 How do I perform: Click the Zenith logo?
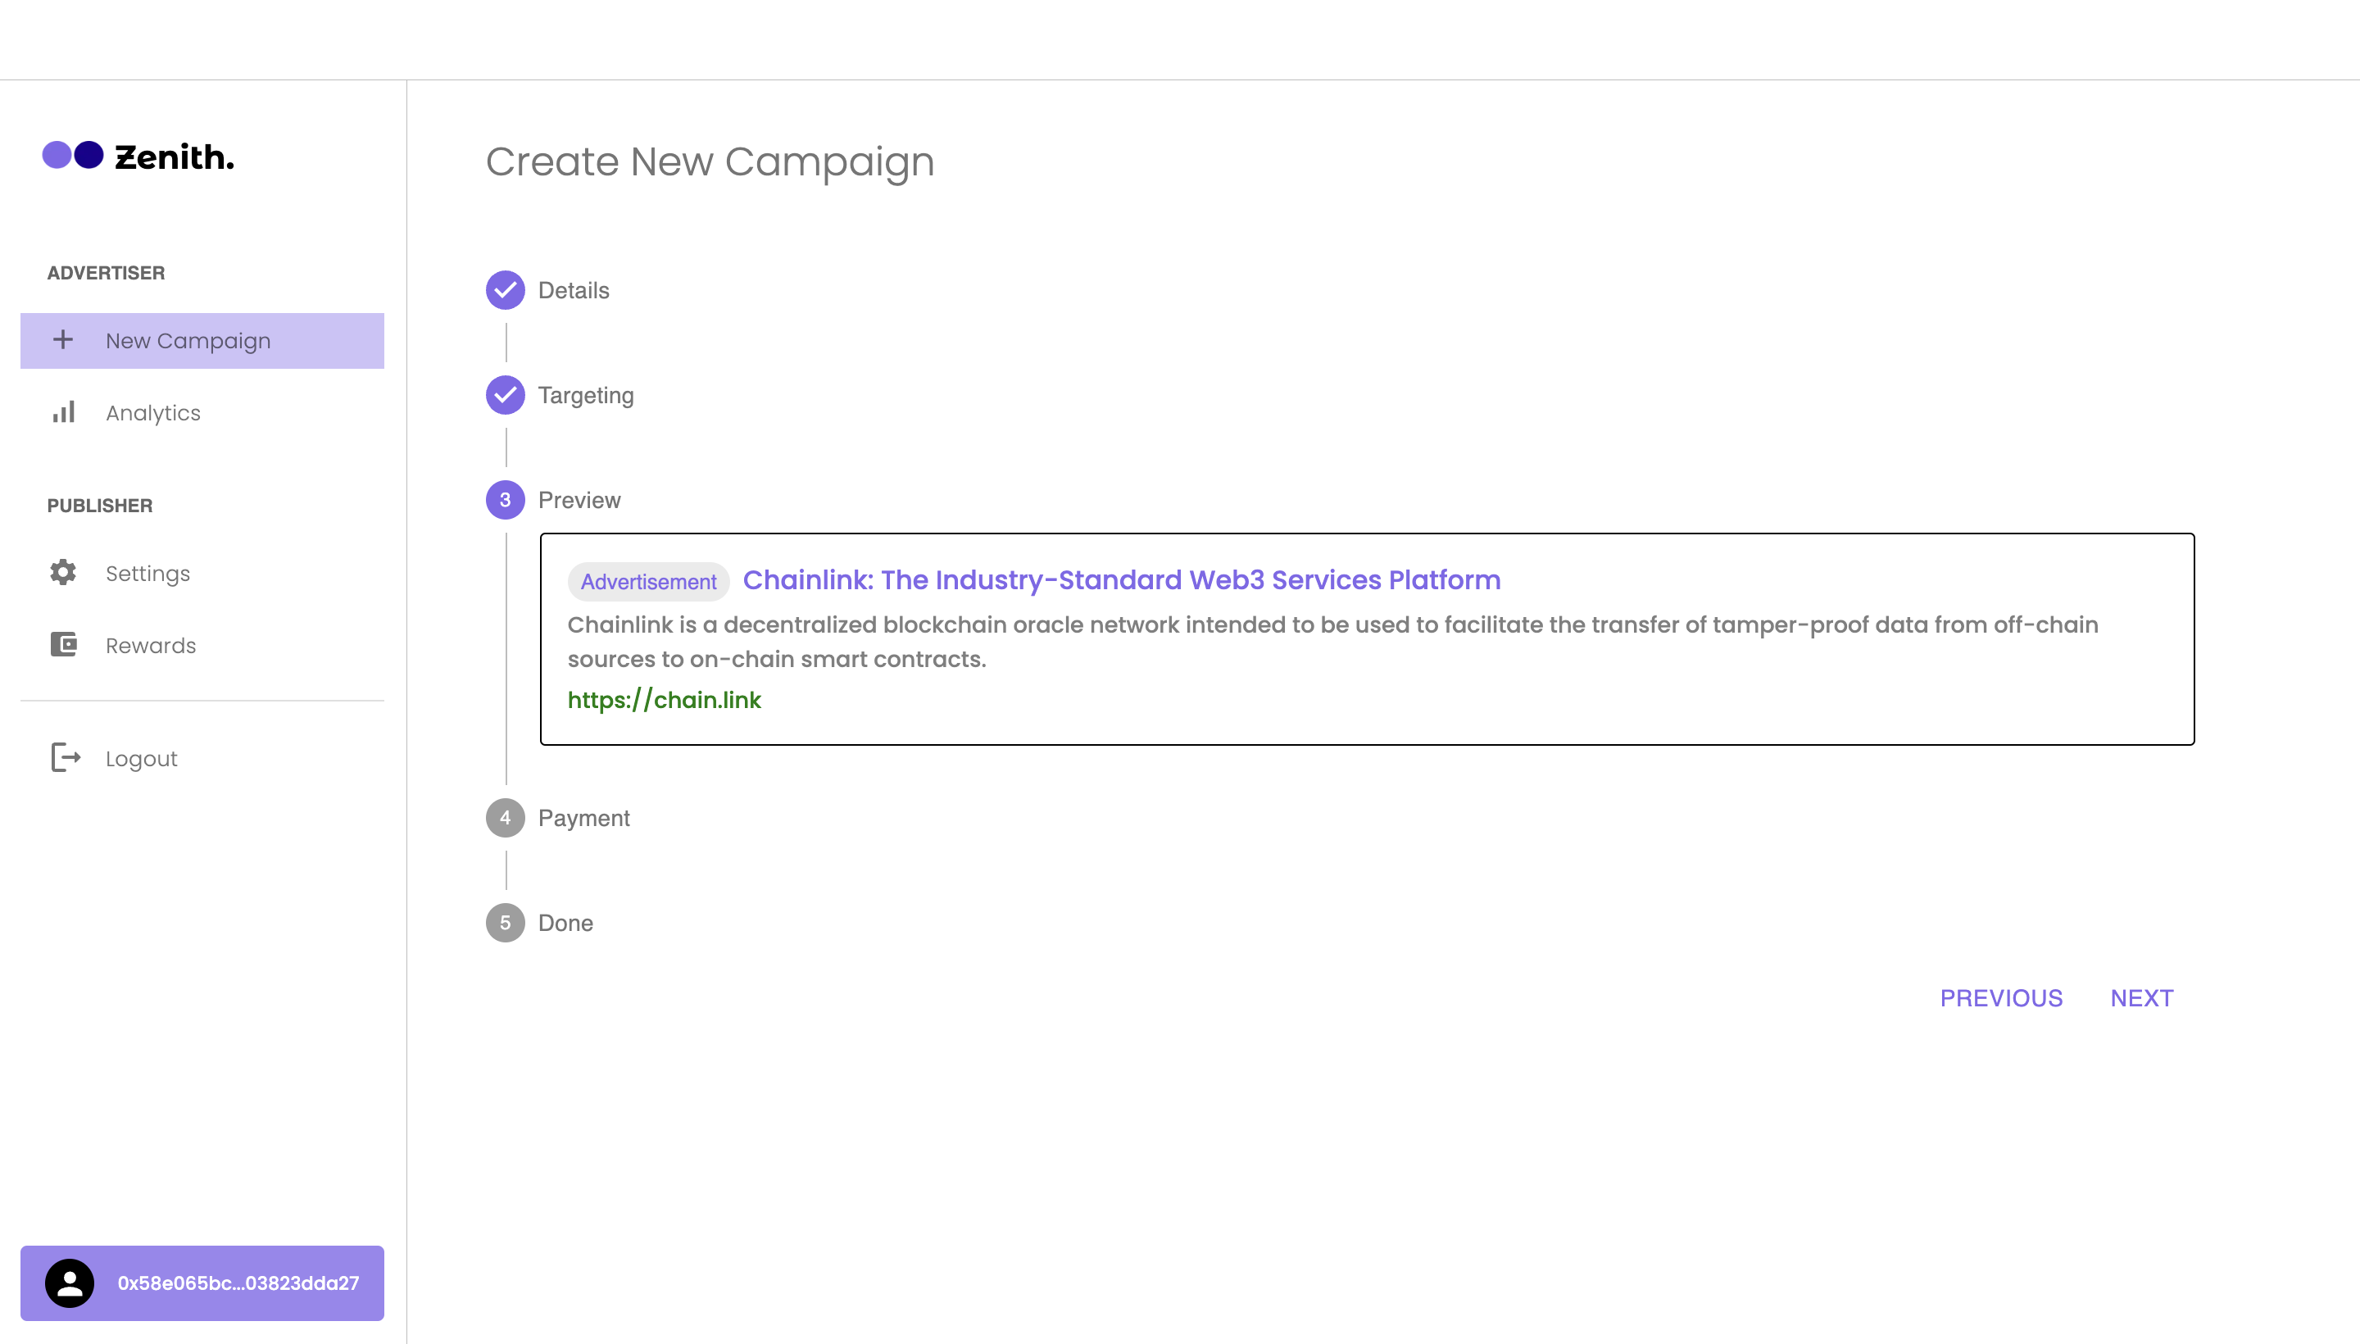click(x=138, y=157)
